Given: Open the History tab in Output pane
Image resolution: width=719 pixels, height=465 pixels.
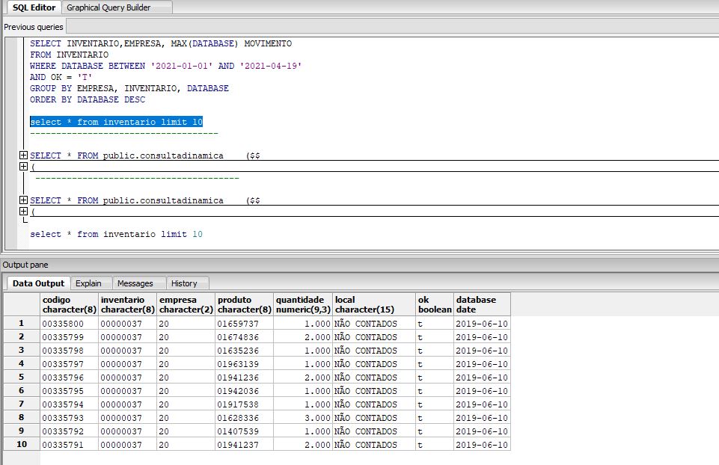Looking at the screenshot, I should (x=184, y=283).
